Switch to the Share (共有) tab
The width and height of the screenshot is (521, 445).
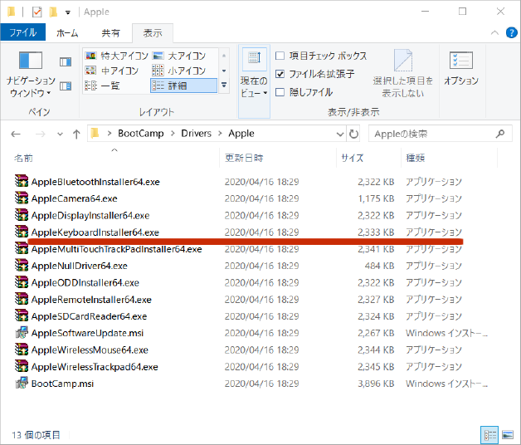pyautogui.click(x=110, y=33)
